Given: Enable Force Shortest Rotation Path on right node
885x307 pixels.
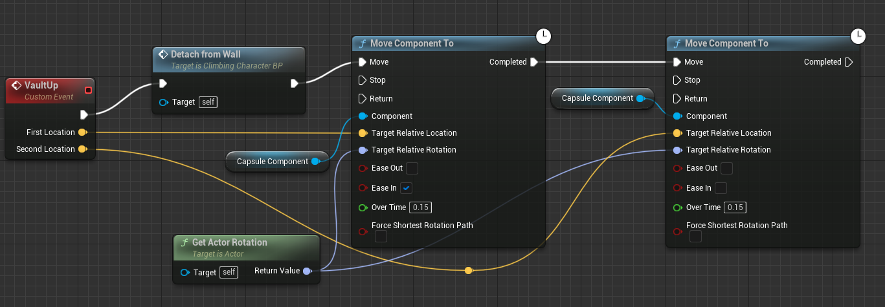Looking at the screenshot, I should (x=695, y=237).
